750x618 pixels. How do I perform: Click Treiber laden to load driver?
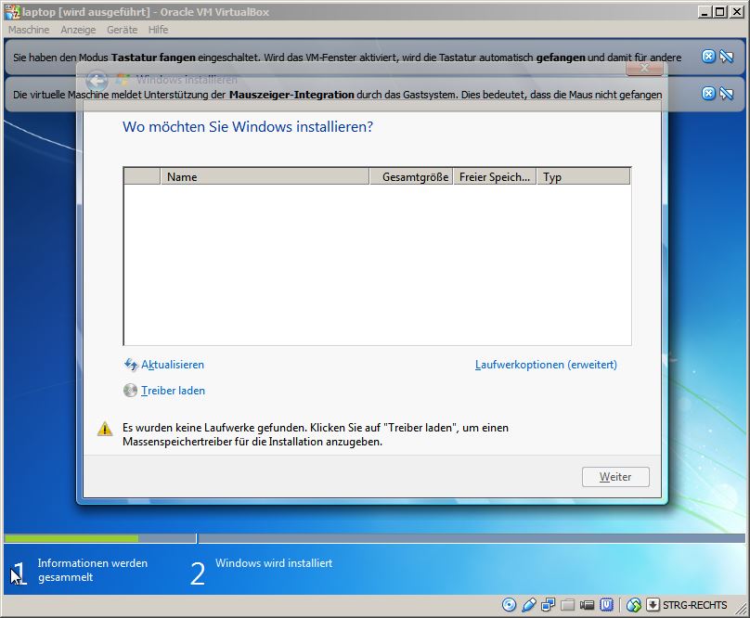coord(173,391)
